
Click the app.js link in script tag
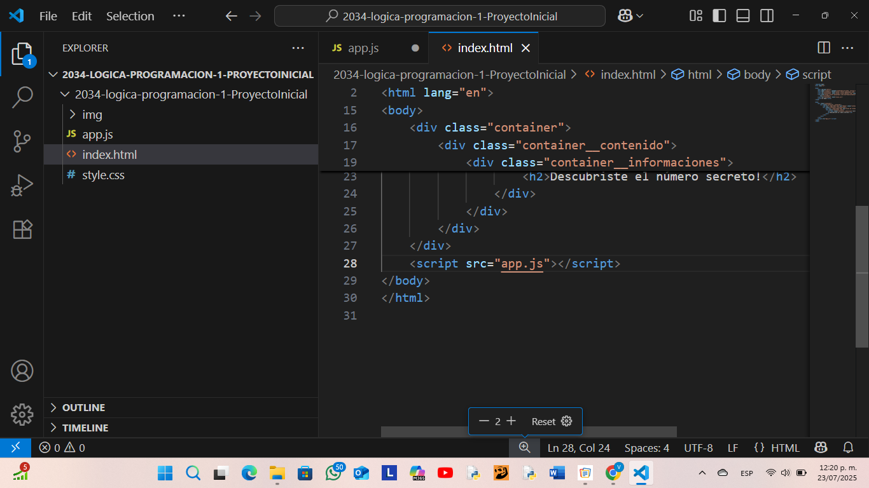[x=522, y=263]
